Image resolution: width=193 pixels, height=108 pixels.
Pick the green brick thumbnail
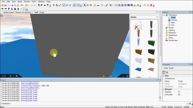click(x=151, y=43)
